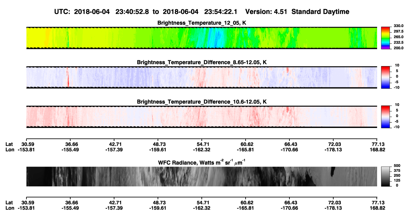Click longitude '168.82' under the 10.6-12.05 panel

pyautogui.click(x=378, y=149)
